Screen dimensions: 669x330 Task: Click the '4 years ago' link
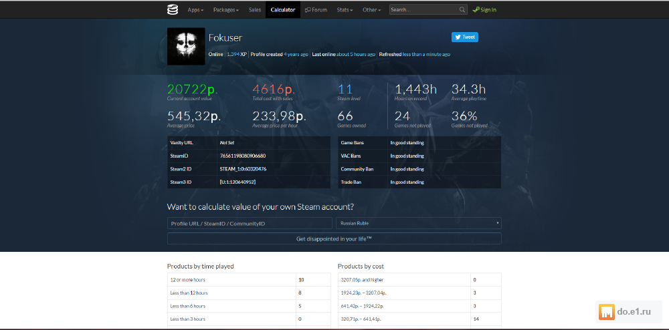point(296,55)
